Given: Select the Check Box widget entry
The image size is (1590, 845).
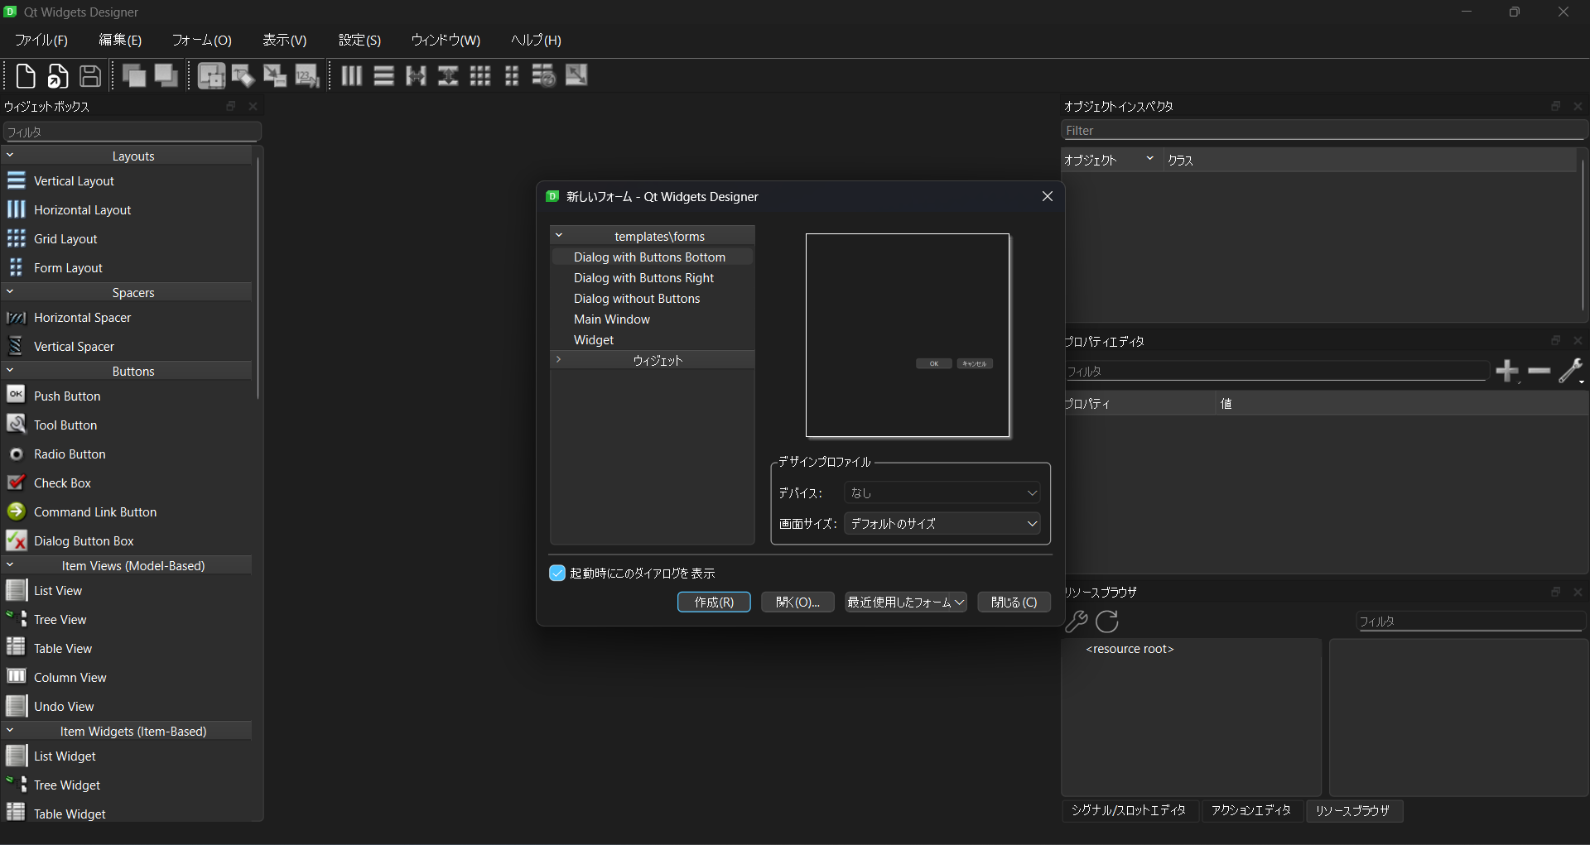Looking at the screenshot, I should click(62, 483).
